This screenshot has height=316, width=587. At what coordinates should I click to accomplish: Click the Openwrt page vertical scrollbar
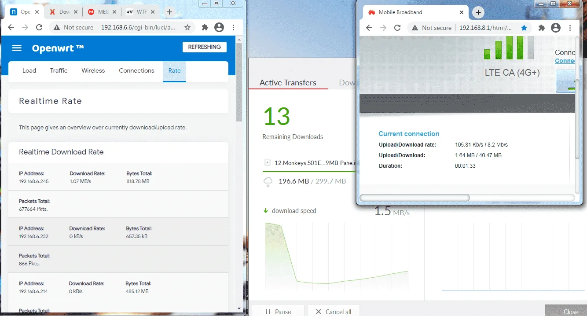click(239, 81)
